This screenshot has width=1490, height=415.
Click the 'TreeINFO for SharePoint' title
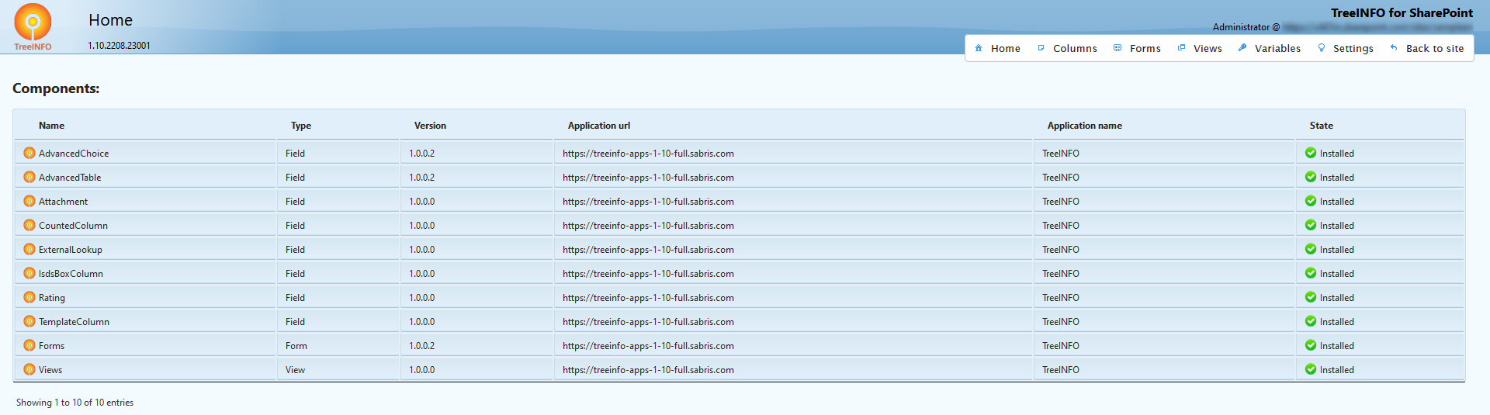click(x=1402, y=12)
